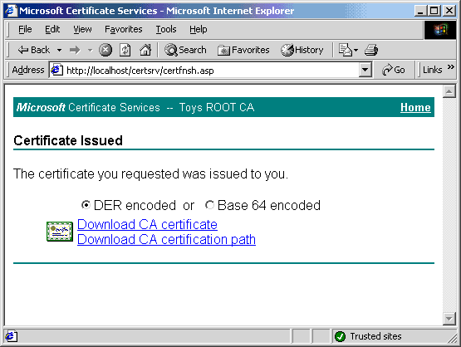Close the Internet Explorer window
The width and height of the screenshot is (461, 347).
coord(449,11)
